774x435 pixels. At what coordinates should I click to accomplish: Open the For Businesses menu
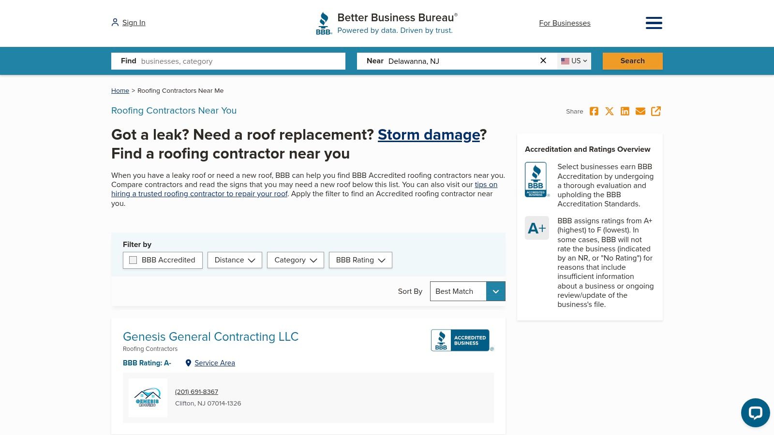coord(565,23)
